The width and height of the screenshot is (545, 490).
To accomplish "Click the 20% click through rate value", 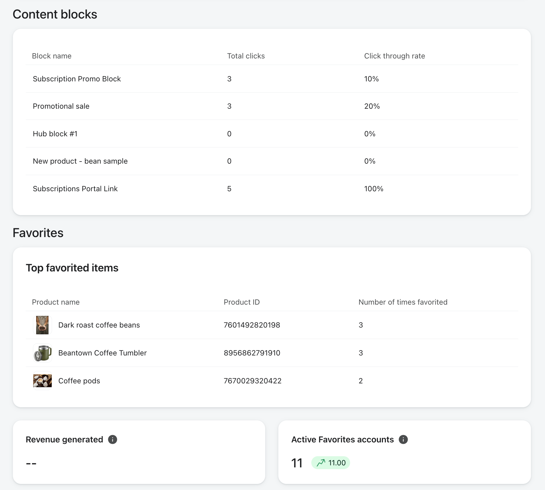I will (372, 106).
